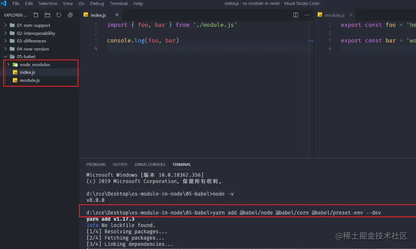Show the DEBUG CONSOLE panel tab
The image size is (416, 249).
coord(150,165)
